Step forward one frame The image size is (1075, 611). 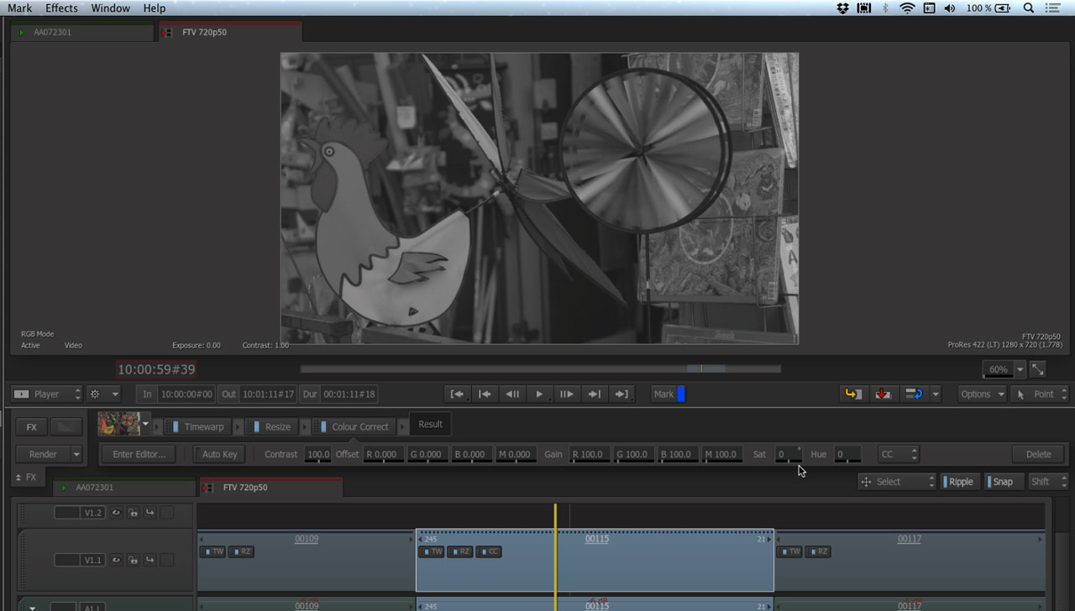click(566, 394)
